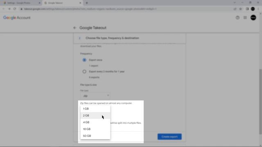Click the browser address bar URL
The image size is (262, 147).
pos(90,9)
